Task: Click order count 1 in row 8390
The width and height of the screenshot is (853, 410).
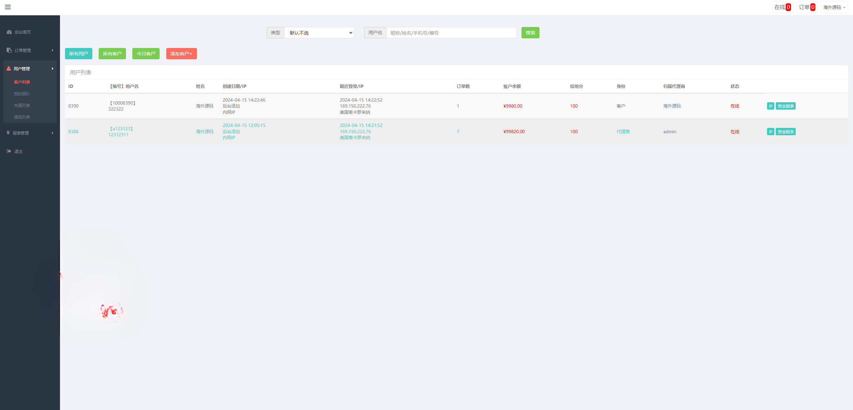Action: pos(458,106)
